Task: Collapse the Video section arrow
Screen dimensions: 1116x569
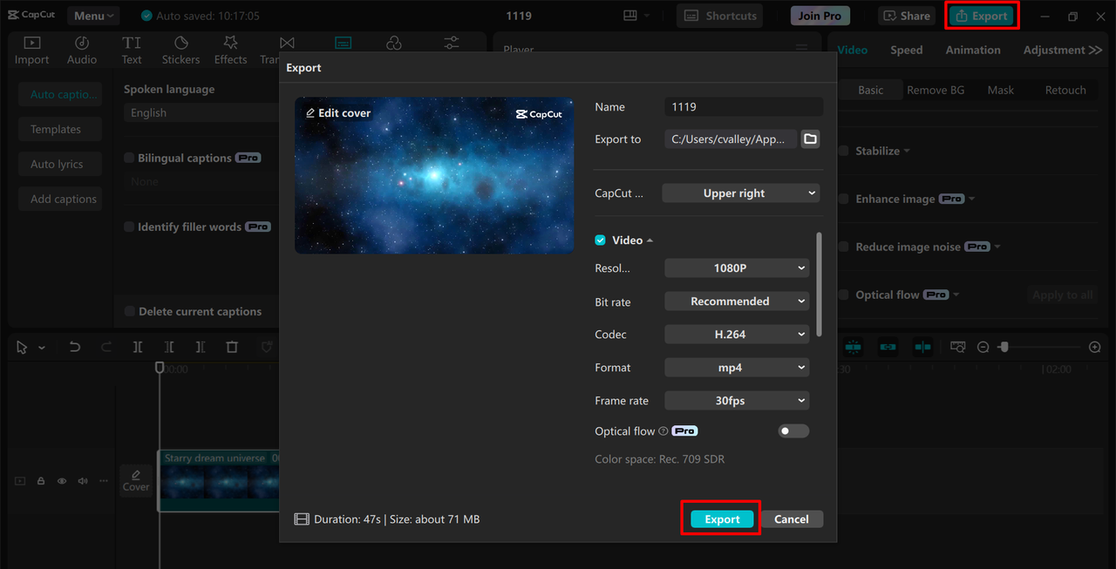Action: pos(650,240)
